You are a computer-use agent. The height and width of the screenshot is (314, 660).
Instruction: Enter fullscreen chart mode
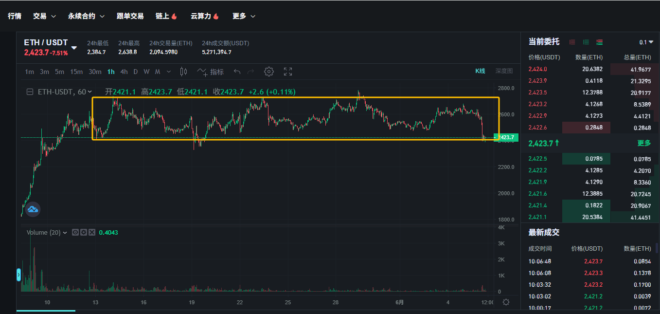point(288,72)
